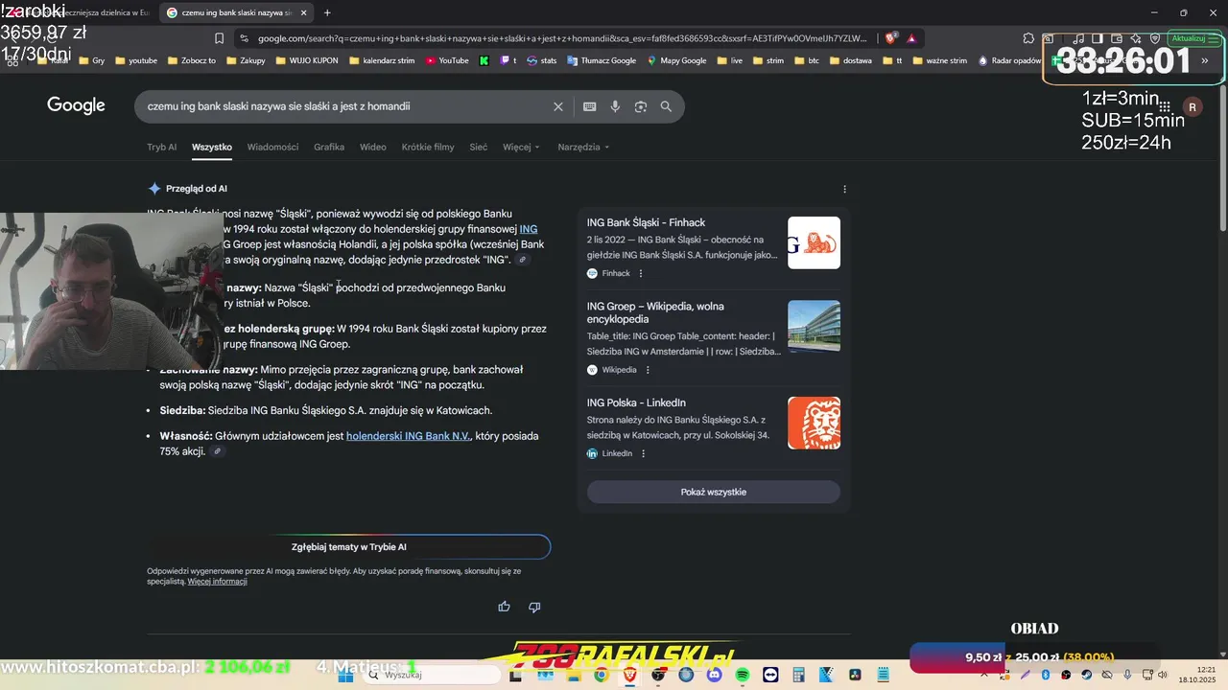Switch to Sieć tab
This screenshot has width=1228, height=690.
(x=479, y=147)
